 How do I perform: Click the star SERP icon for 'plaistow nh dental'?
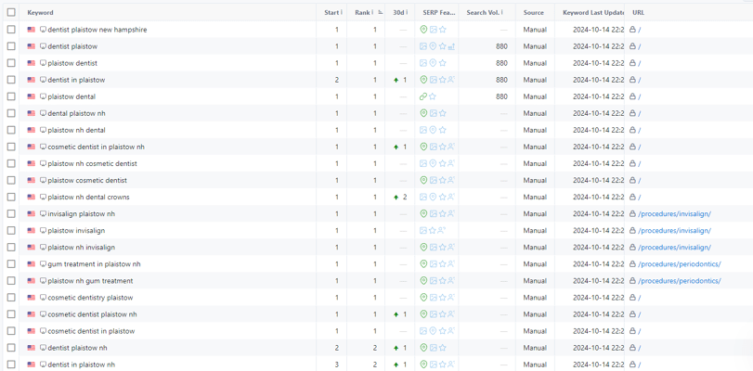point(443,130)
